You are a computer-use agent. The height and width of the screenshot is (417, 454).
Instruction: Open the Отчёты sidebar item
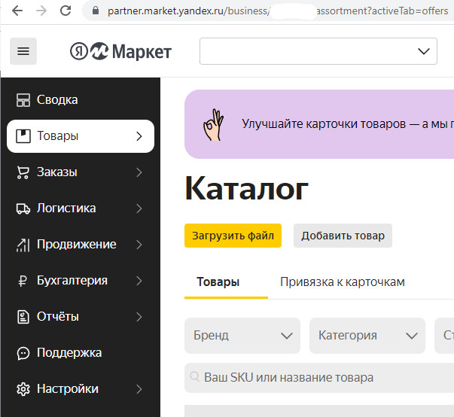(81, 317)
